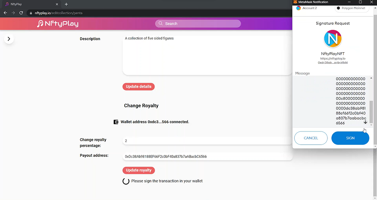Image resolution: width=377 pixels, height=200 pixels.
Task: Click the padlock site info icon
Action: (x=31, y=13)
